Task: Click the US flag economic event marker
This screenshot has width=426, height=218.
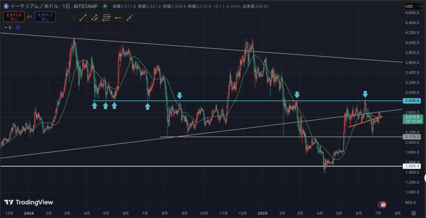Action: tap(383, 204)
